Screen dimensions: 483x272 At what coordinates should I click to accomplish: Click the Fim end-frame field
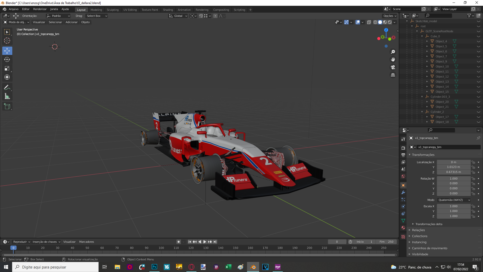pos(386,242)
